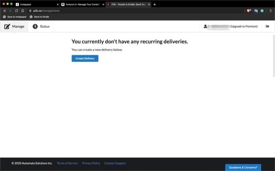
Task: Click the page vertical scrollbar
Action: point(274,56)
